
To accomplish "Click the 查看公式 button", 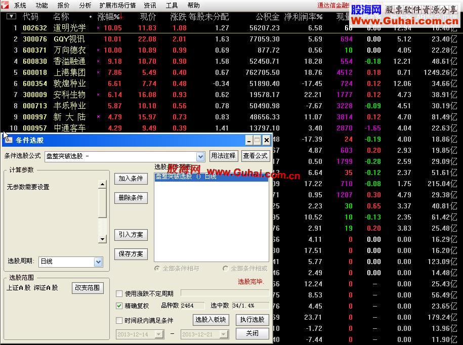I will (x=255, y=155).
